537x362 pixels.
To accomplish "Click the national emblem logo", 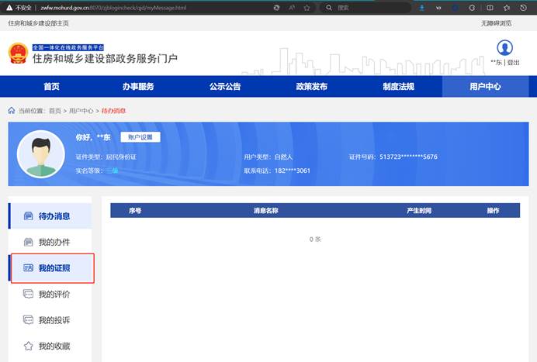I will pos(18,53).
